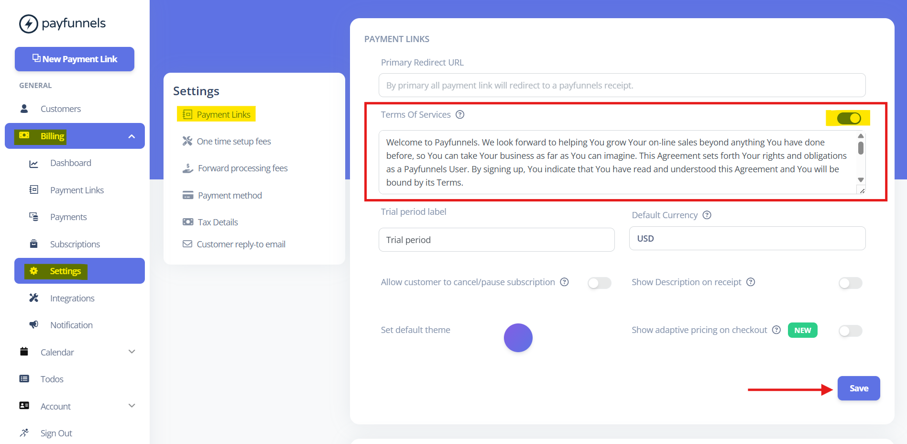Open Customers in sidebar
The image size is (907, 444).
point(61,109)
